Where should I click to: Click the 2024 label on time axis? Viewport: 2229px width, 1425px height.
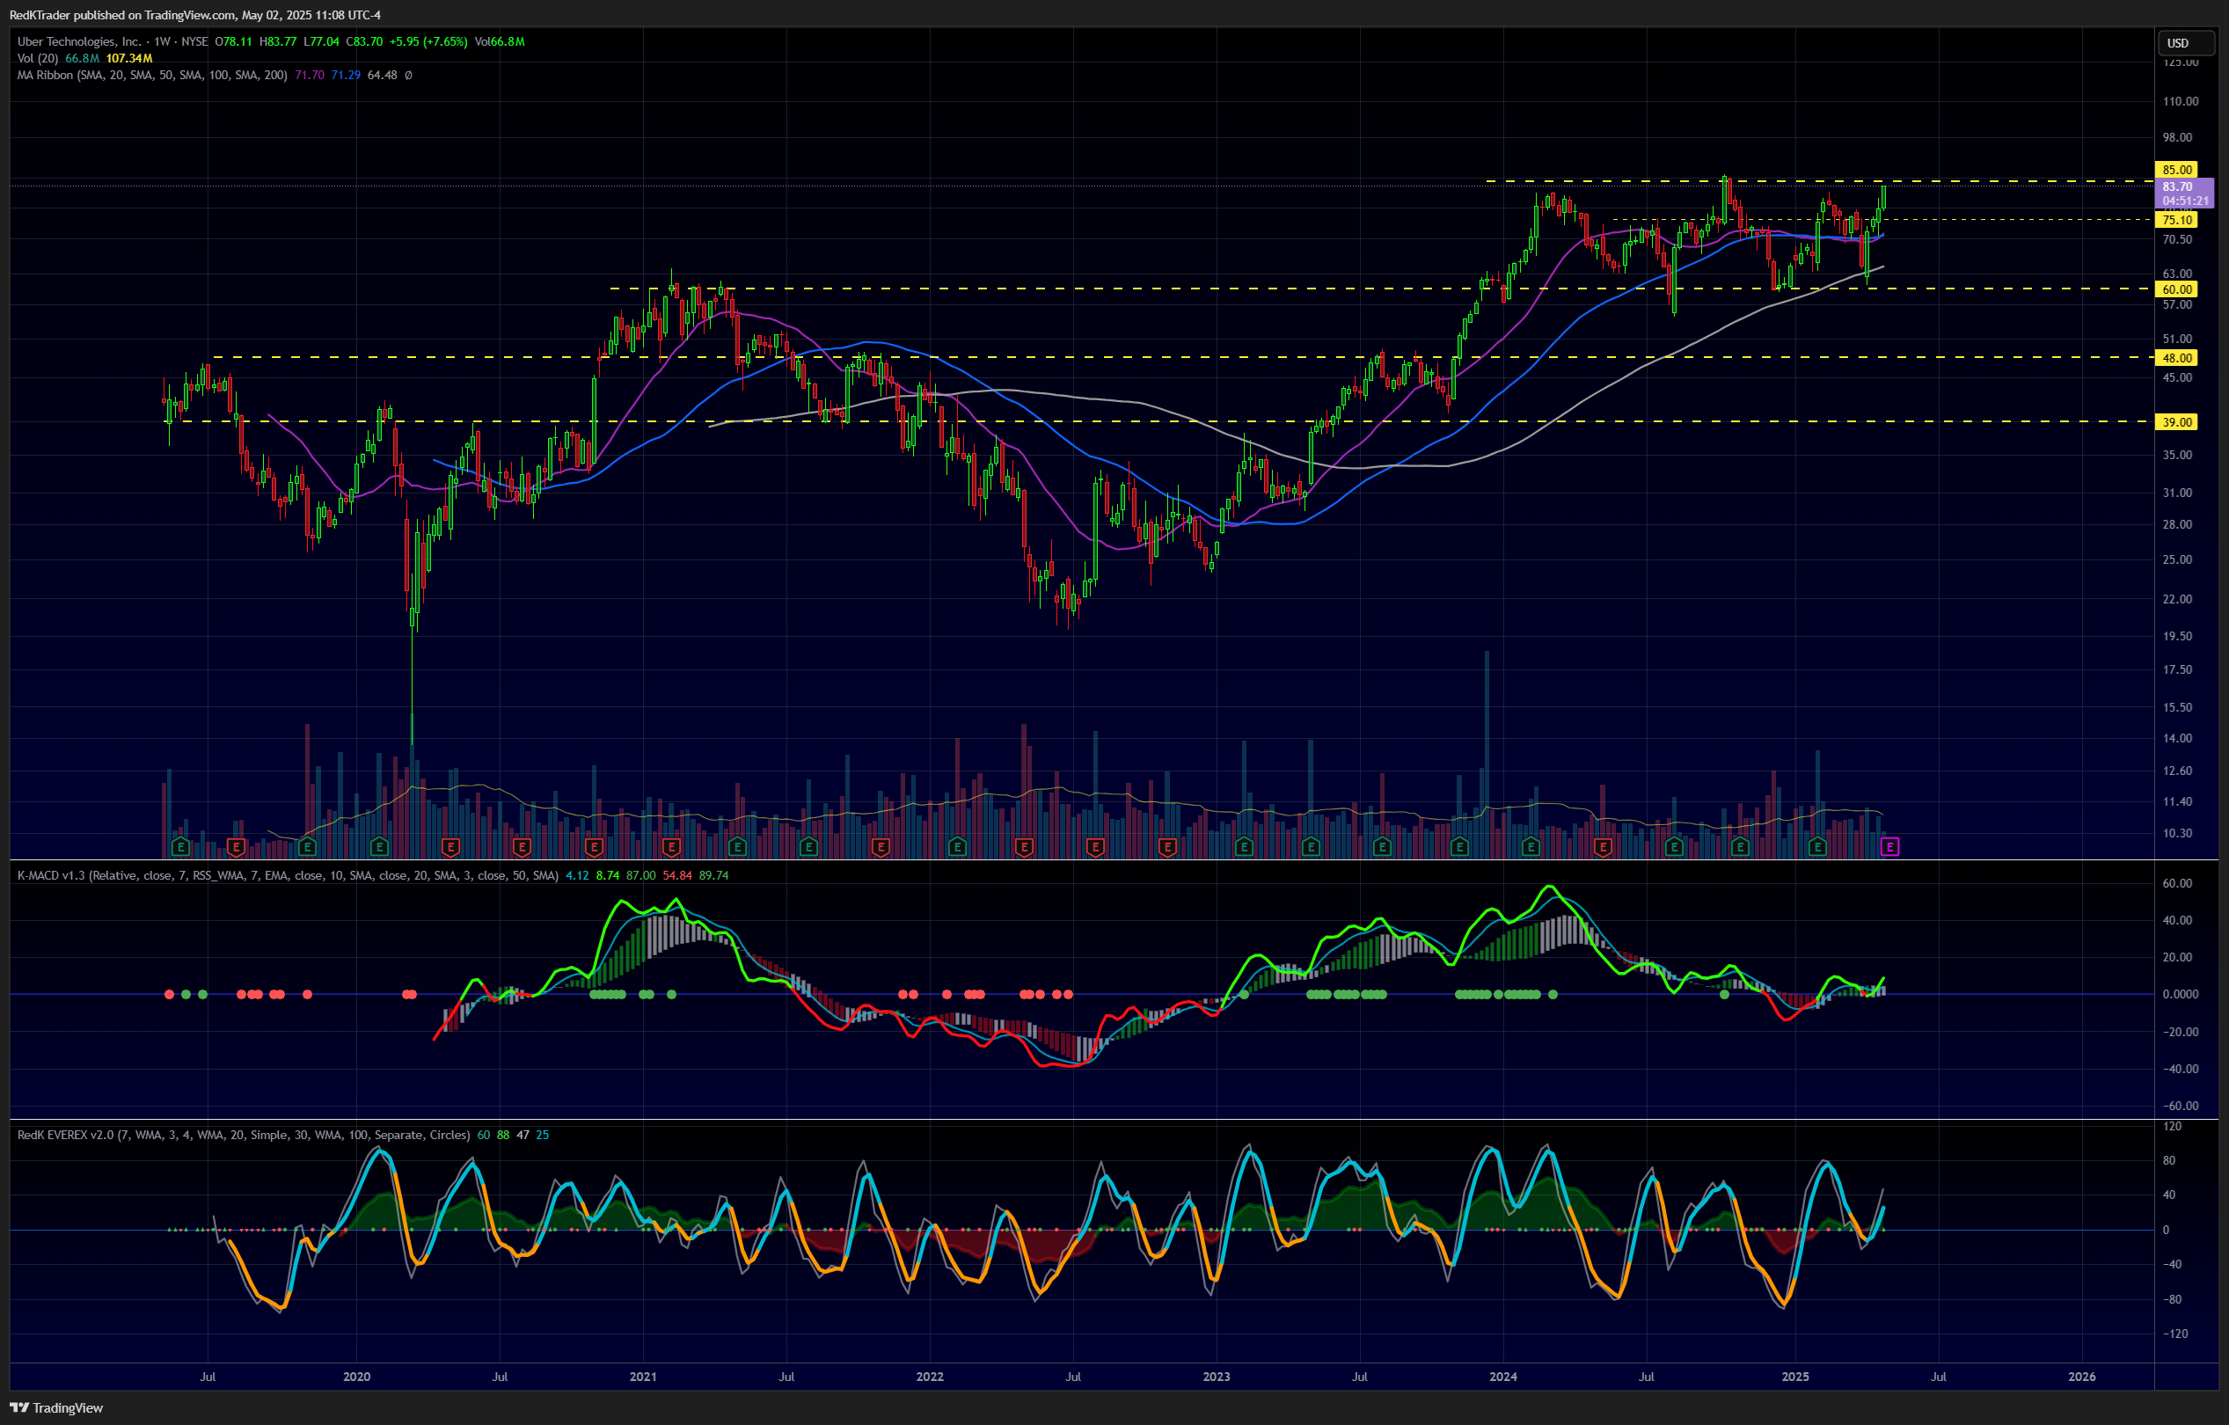coord(1503,1377)
